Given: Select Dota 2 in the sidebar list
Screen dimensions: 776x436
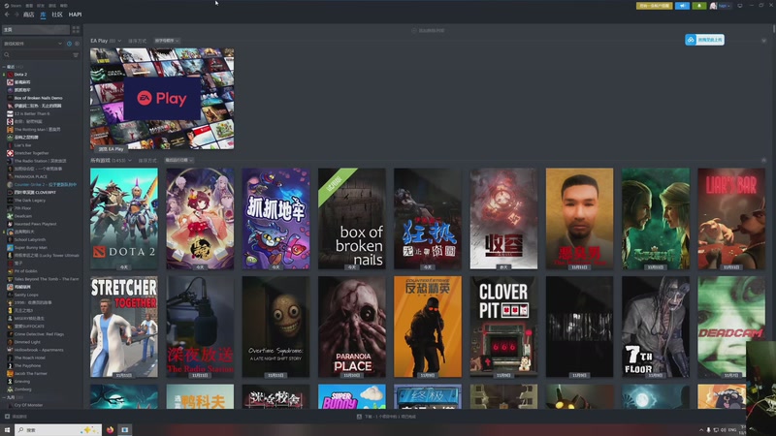Looking at the screenshot, I should pyautogui.click(x=20, y=75).
